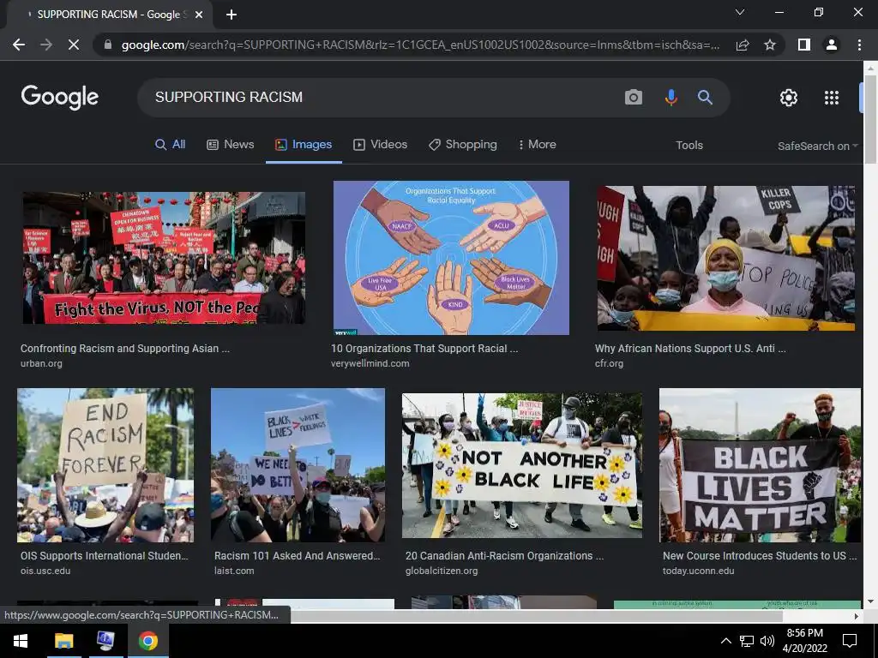Click the verywellmind.com source text
This screenshot has height=658, width=878.
370,363
